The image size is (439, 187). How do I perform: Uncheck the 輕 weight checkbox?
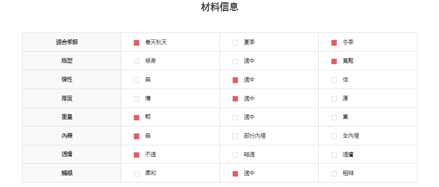click(137, 117)
